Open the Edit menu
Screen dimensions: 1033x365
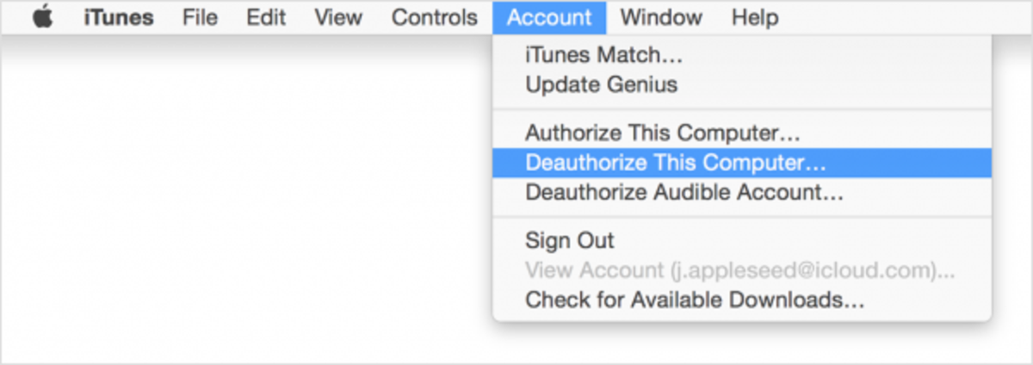(266, 17)
